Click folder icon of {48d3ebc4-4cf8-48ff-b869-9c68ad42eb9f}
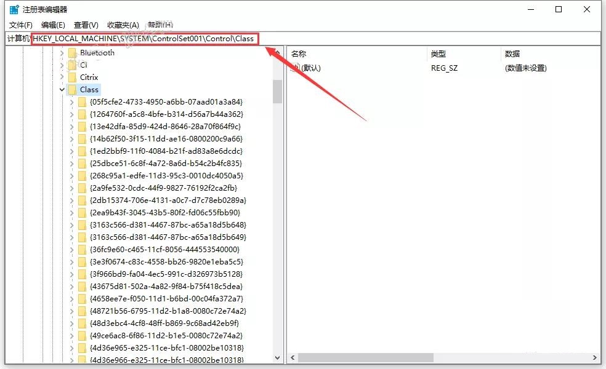Viewport: 606px width, 369px height. (x=82, y=323)
